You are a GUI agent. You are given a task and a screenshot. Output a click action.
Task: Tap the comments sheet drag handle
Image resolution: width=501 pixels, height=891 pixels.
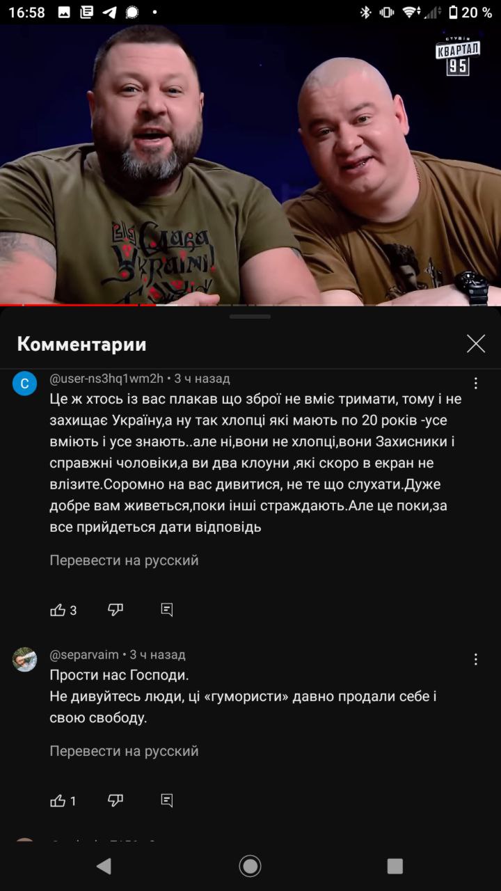click(250, 316)
